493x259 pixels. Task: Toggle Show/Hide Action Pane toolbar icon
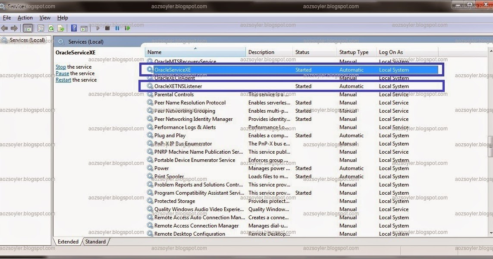point(84,28)
